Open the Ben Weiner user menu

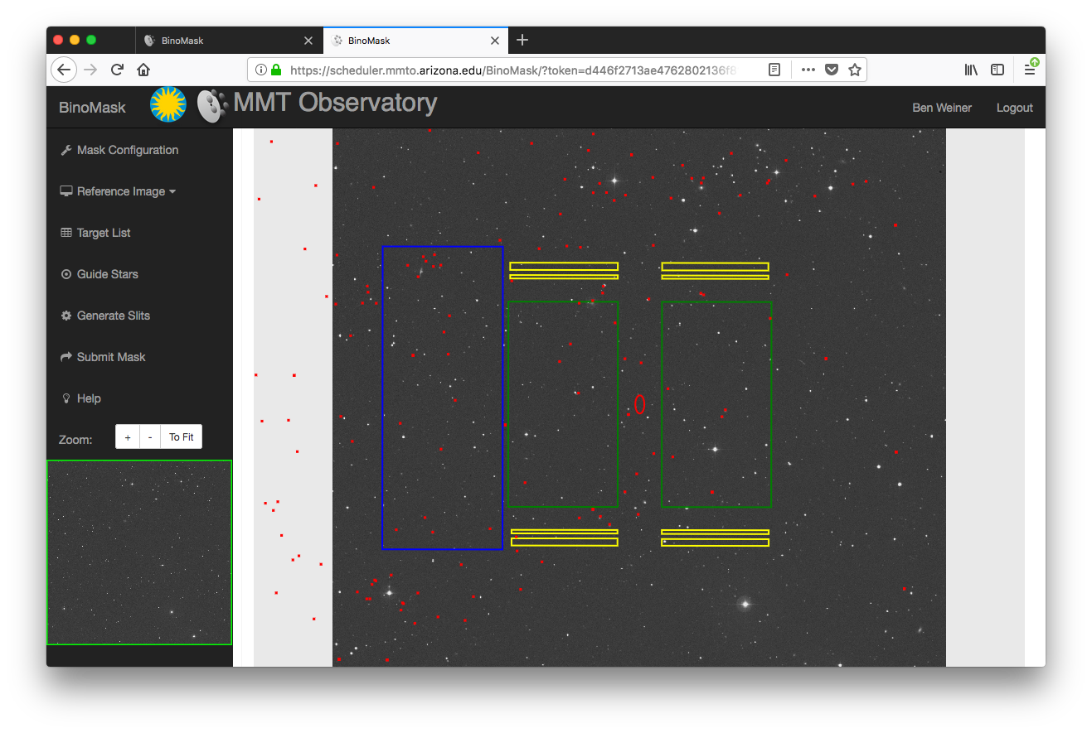coord(941,108)
